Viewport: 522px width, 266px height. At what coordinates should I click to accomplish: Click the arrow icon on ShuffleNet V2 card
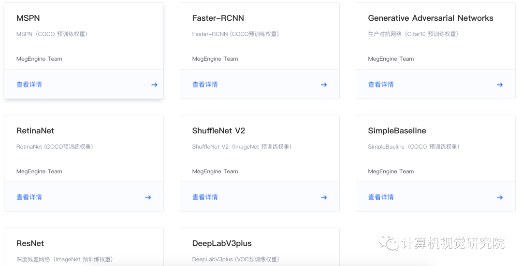323,197
